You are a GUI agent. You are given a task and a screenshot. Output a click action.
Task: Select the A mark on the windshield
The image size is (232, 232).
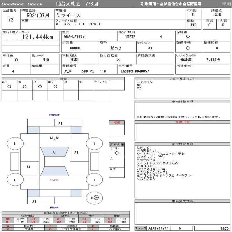[x=54, y=153]
